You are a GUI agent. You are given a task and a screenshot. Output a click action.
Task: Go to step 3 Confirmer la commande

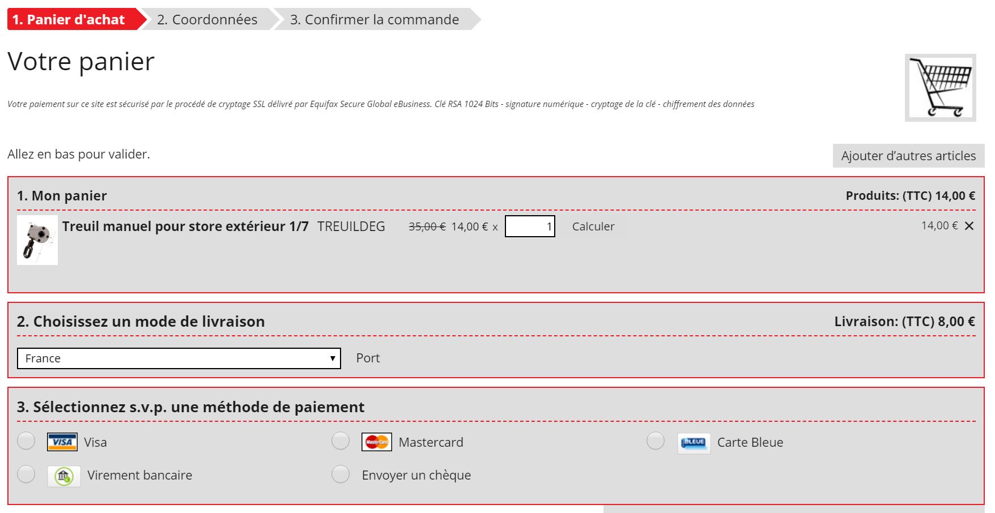[375, 19]
